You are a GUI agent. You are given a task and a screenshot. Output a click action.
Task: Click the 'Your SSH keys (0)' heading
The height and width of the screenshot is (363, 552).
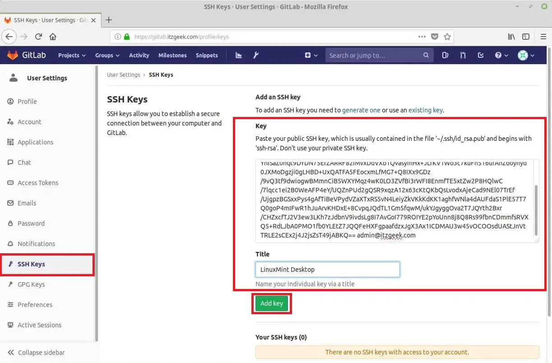[x=281, y=337]
